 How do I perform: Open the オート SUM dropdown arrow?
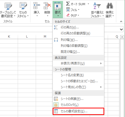88,4
